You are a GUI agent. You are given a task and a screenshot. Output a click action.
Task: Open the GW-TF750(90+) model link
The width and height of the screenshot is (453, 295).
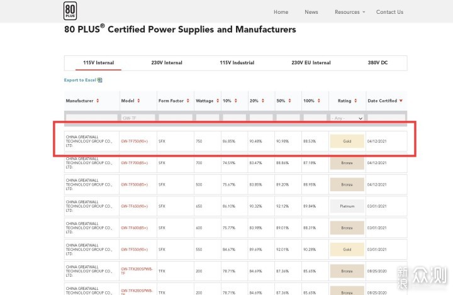coord(135,142)
